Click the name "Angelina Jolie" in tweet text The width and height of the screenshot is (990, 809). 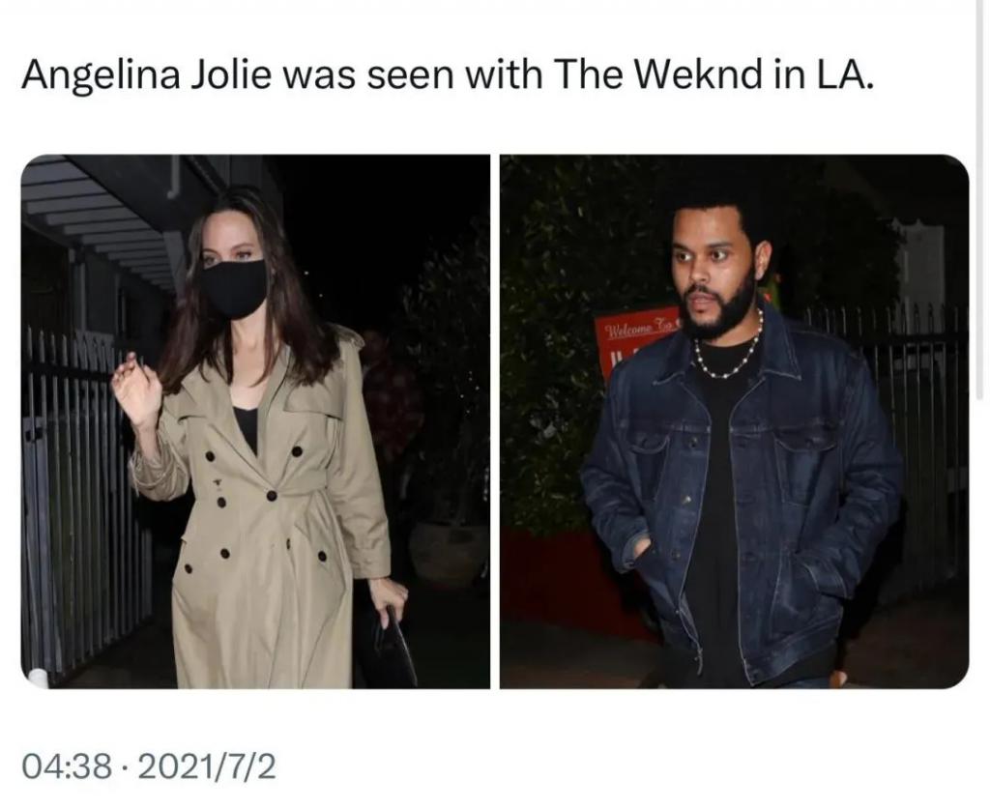147,75
